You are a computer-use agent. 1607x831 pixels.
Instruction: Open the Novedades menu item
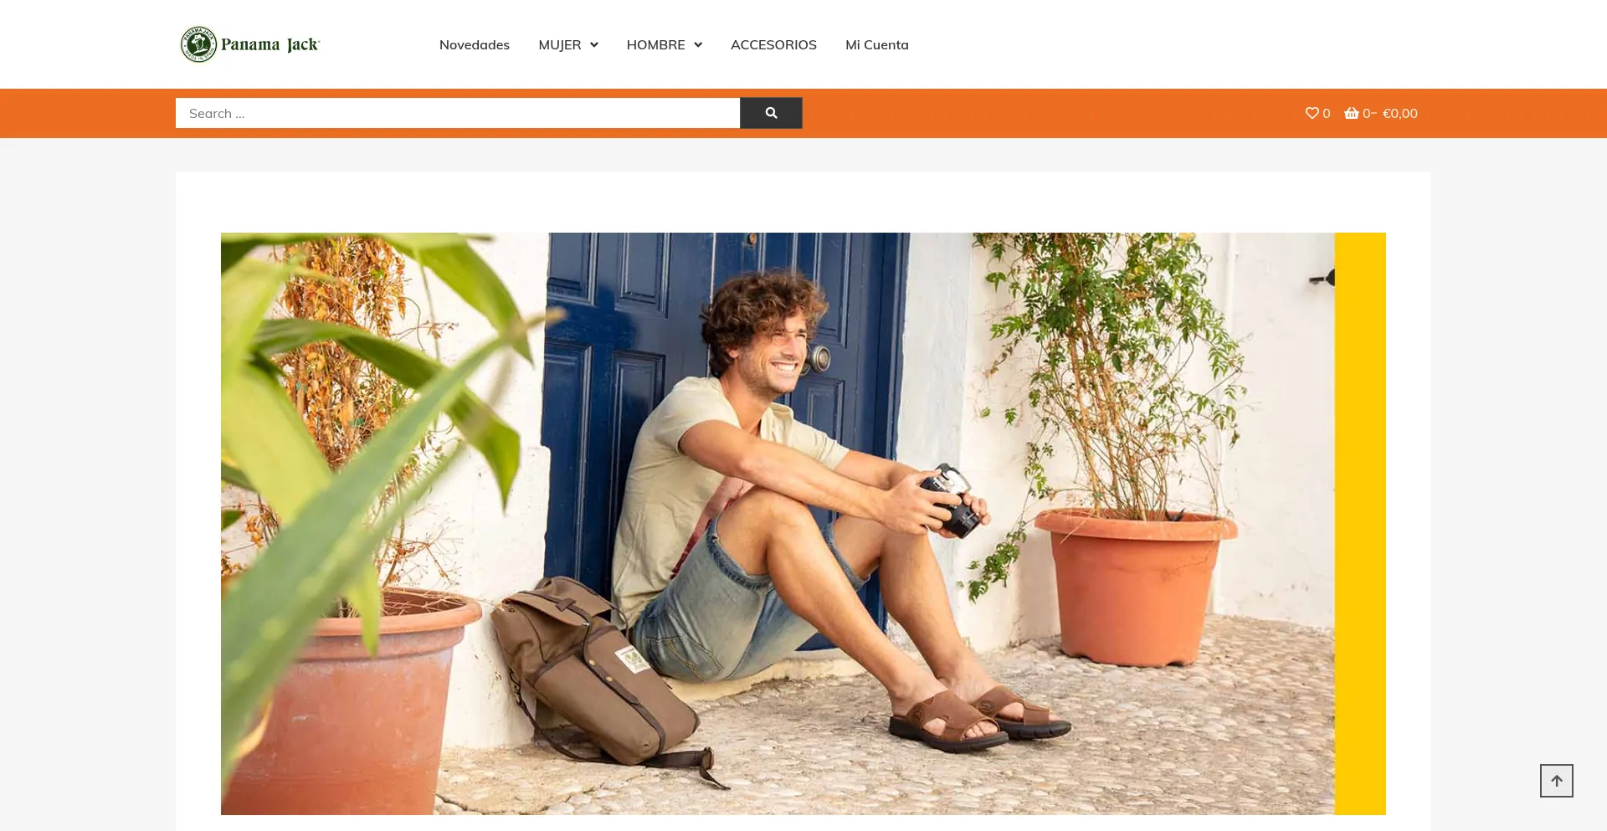point(475,45)
